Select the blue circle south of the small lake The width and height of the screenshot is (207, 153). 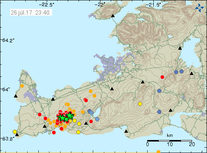[x=97, y=119]
